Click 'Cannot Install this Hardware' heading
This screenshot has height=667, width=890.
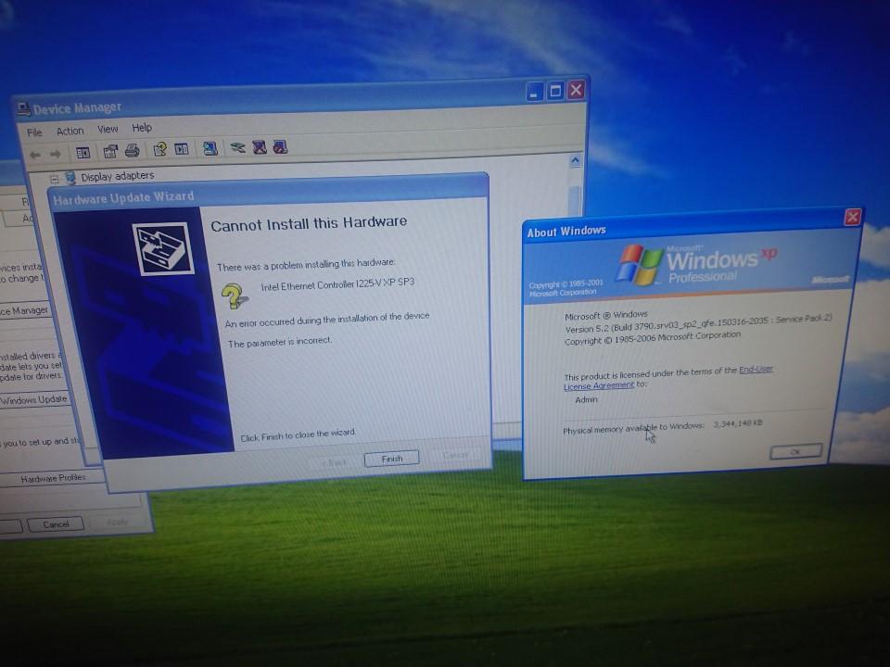[309, 223]
